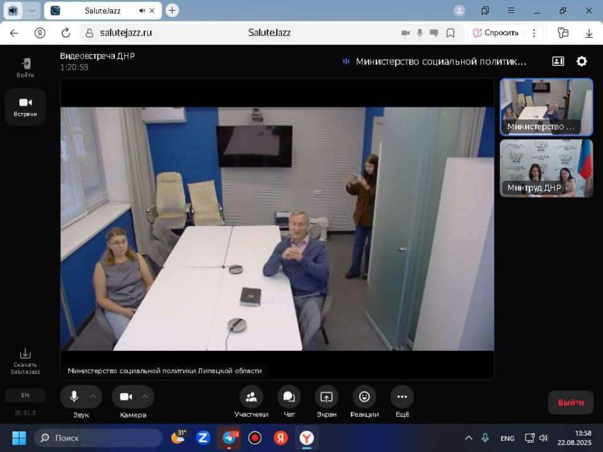Click the Yandex home Я icon
603x452 pixels.
pyautogui.click(x=40, y=33)
